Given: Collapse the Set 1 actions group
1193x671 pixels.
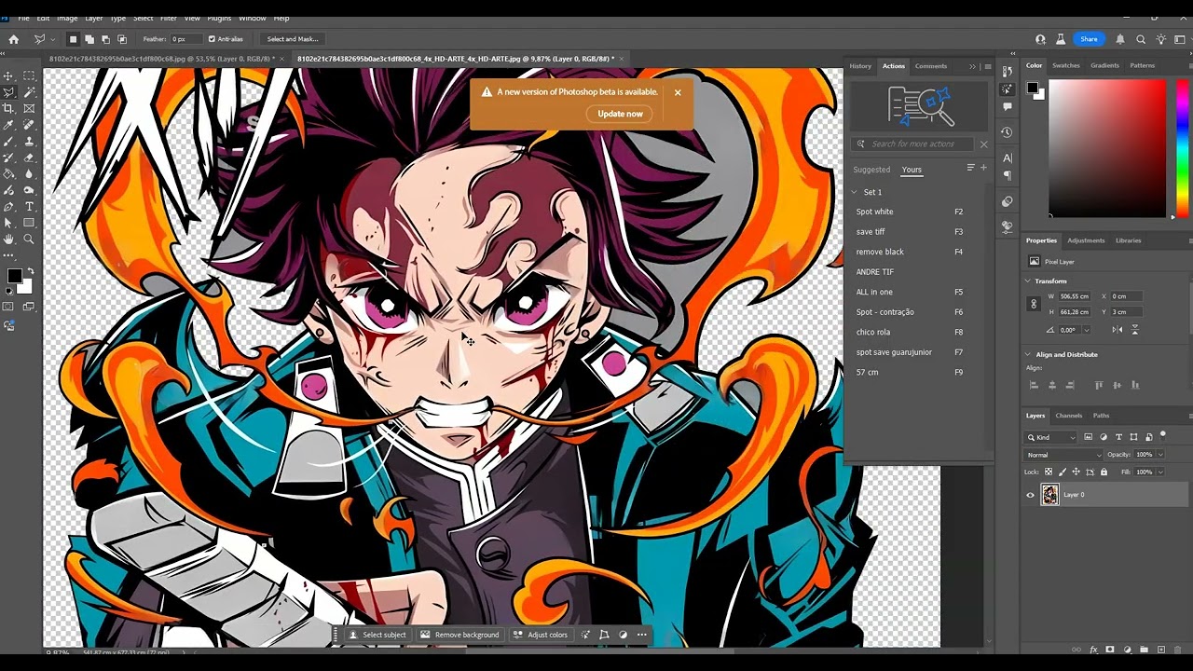Looking at the screenshot, I should (x=854, y=192).
